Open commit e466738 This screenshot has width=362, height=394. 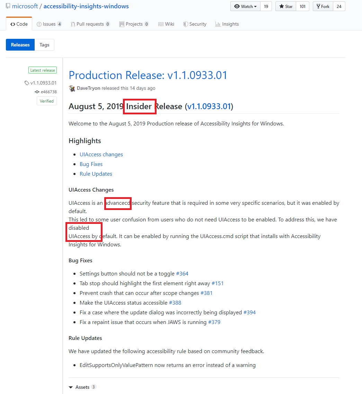tap(49, 92)
